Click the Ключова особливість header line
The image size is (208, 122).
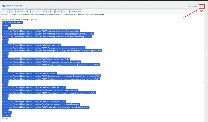pos(47,37)
